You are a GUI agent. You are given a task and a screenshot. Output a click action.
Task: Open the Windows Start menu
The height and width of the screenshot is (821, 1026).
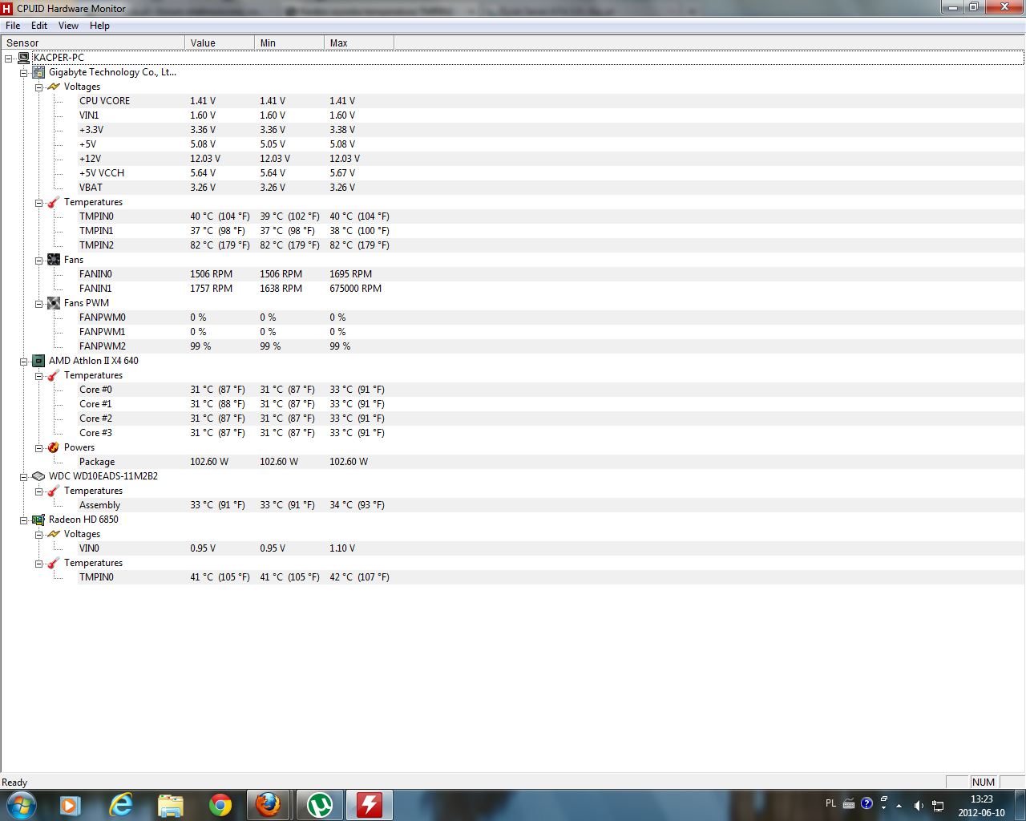pos(21,805)
